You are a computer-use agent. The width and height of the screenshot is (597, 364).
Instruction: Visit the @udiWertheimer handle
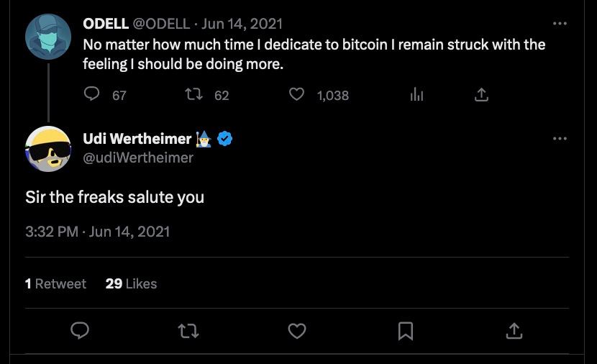tap(138, 158)
